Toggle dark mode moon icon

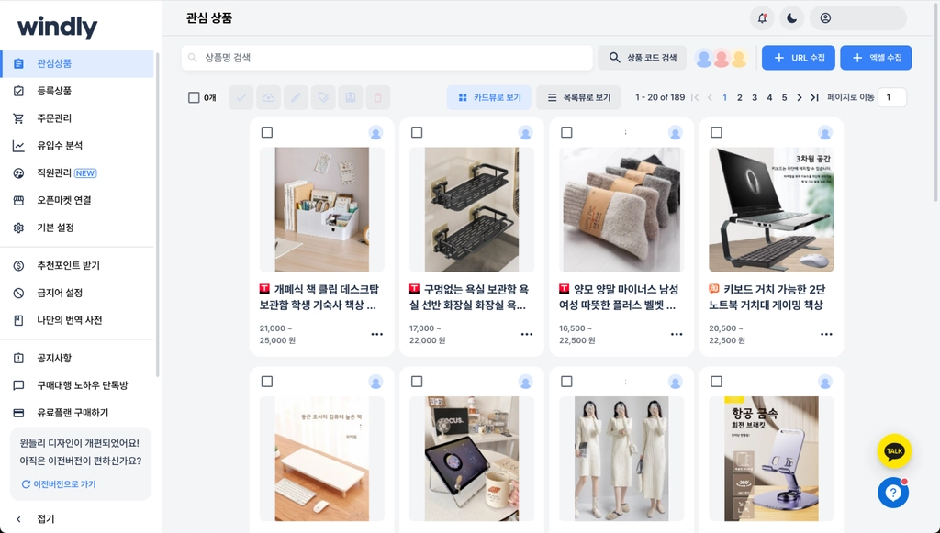click(x=792, y=18)
